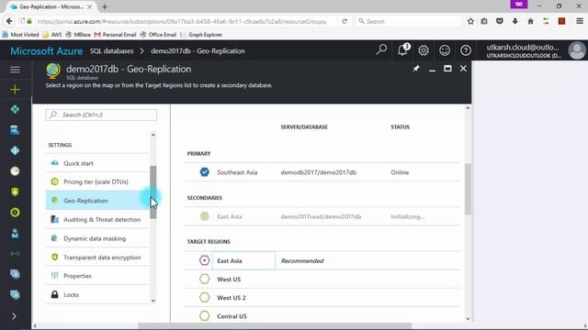The height and width of the screenshot is (330, 588).
Task: Click the Microsoft Azure logo
Action: click(x=47, y=51)
